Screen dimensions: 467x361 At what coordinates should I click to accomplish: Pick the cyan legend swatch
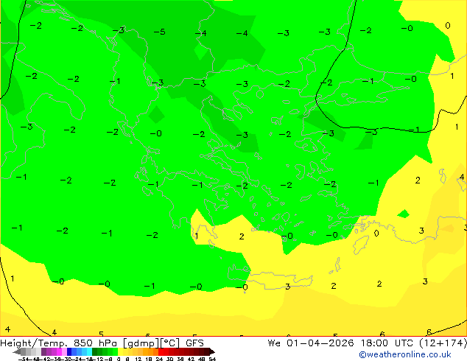89,351
